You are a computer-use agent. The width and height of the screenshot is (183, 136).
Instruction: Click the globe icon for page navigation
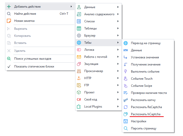[x=126, y=43]
